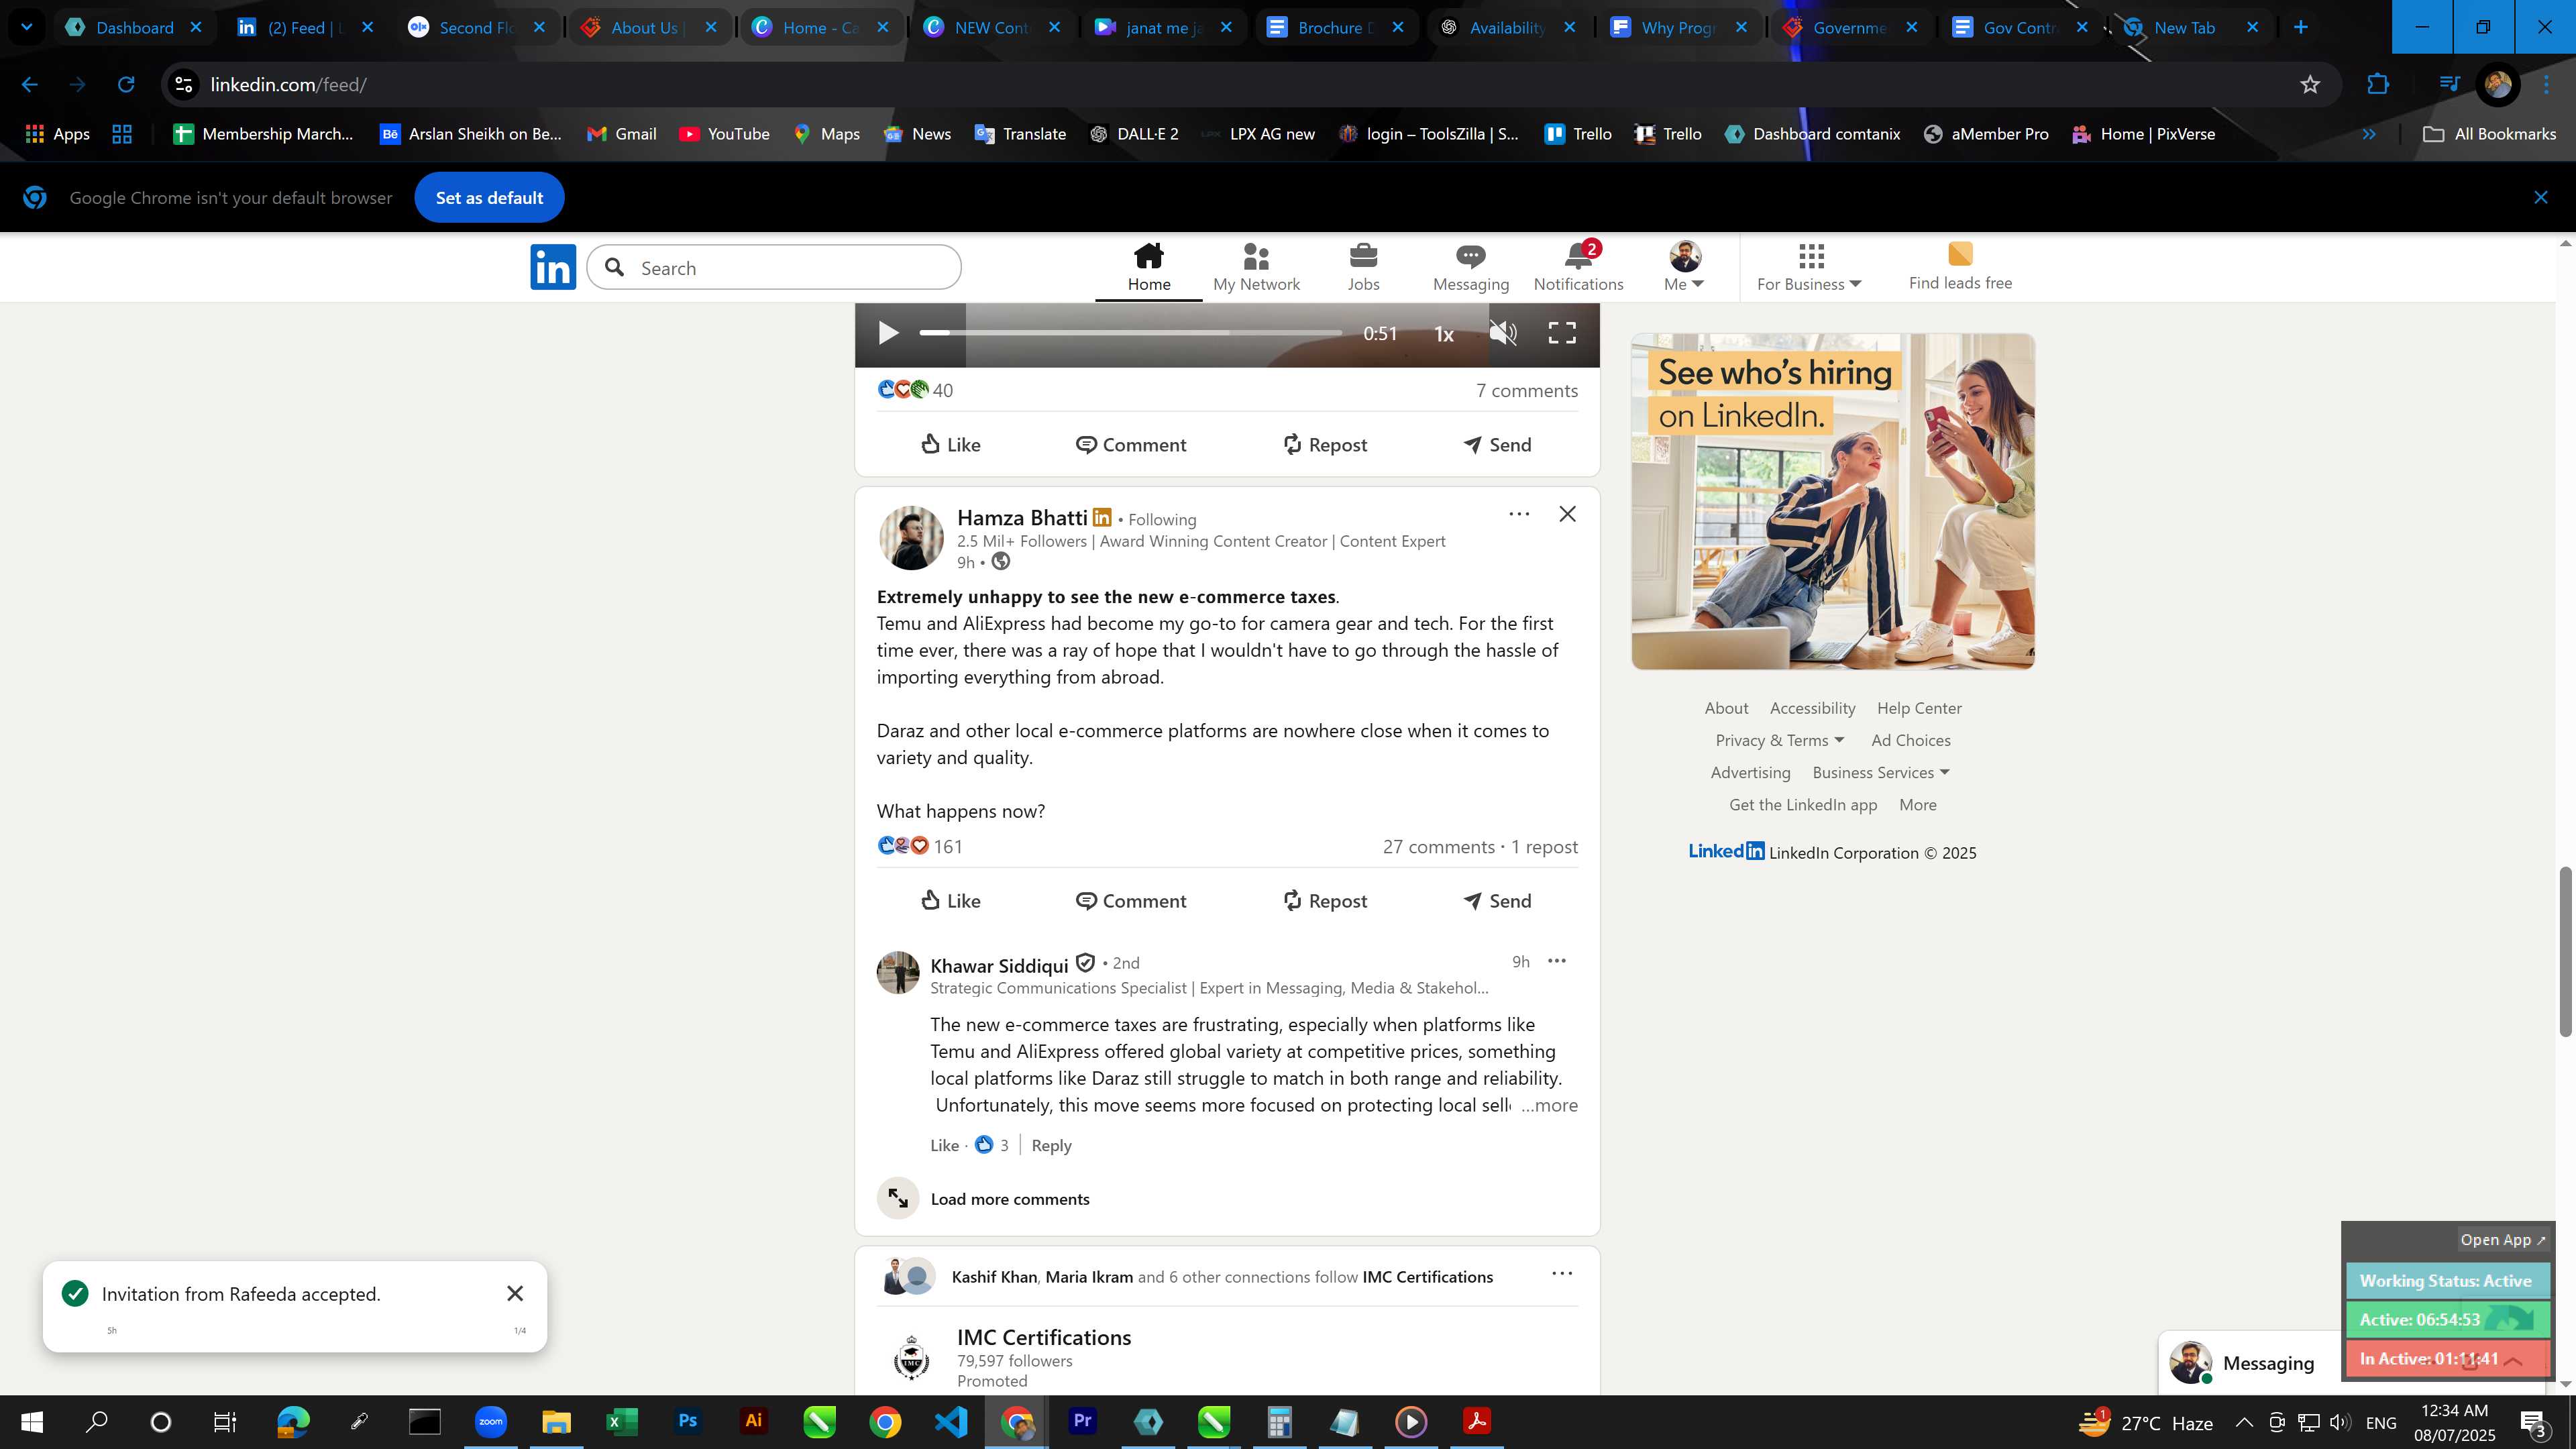
Task: Open Gmail bookmark
Action: tap(621, 134)
